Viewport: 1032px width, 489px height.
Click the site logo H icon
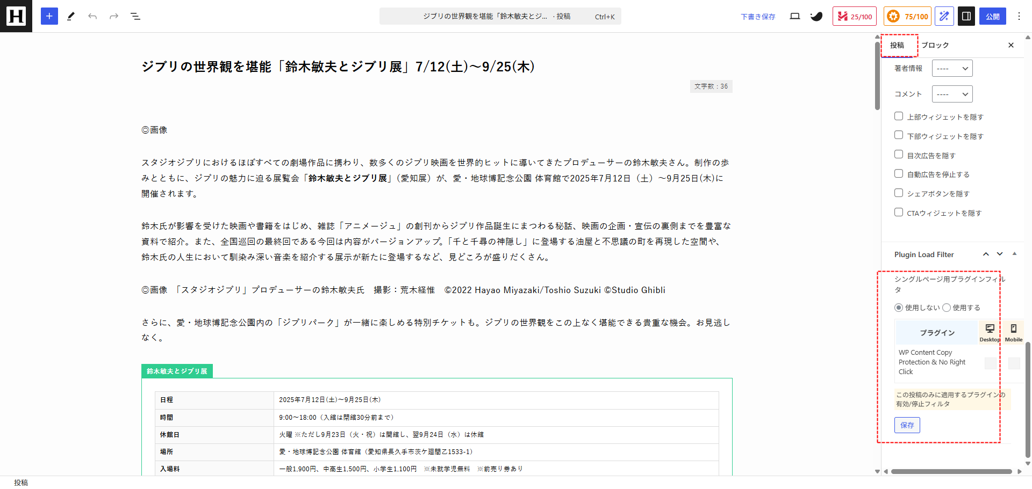click(x=16, y=16)
